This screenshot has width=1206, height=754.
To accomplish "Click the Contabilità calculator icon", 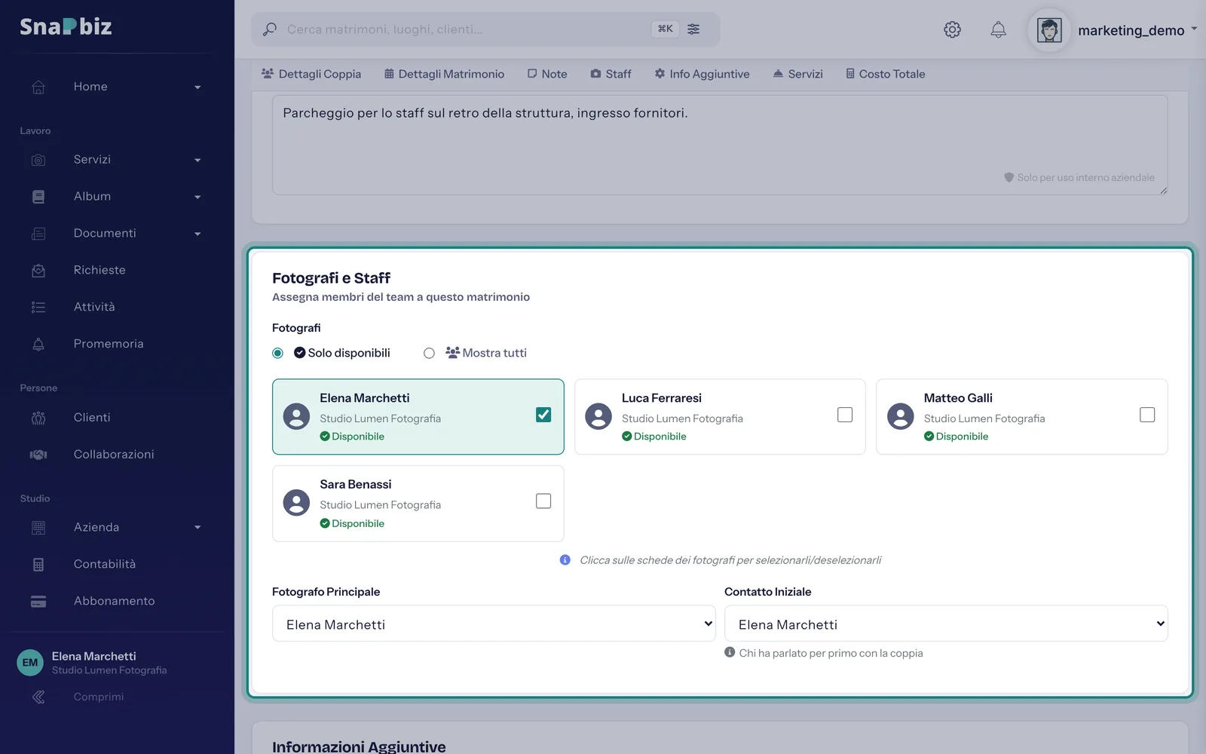I will 38,565.
